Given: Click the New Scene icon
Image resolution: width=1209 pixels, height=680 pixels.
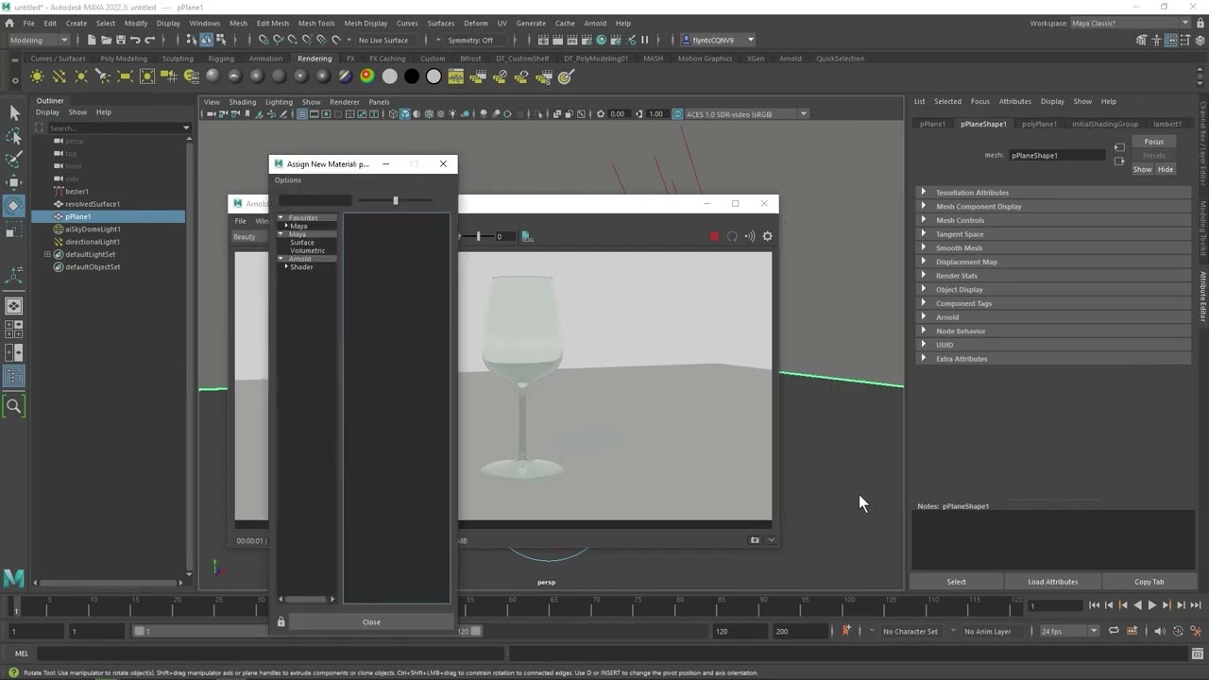Looking at the screenshot, I should pyautogui.click(x=92, y=40).
